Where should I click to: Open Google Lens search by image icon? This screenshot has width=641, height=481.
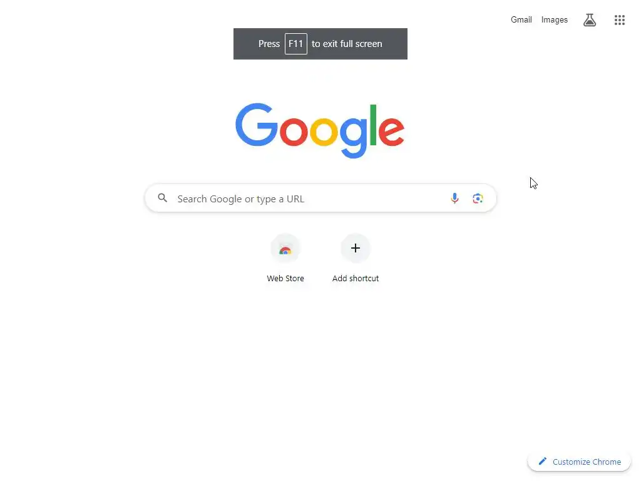point(478,199)
